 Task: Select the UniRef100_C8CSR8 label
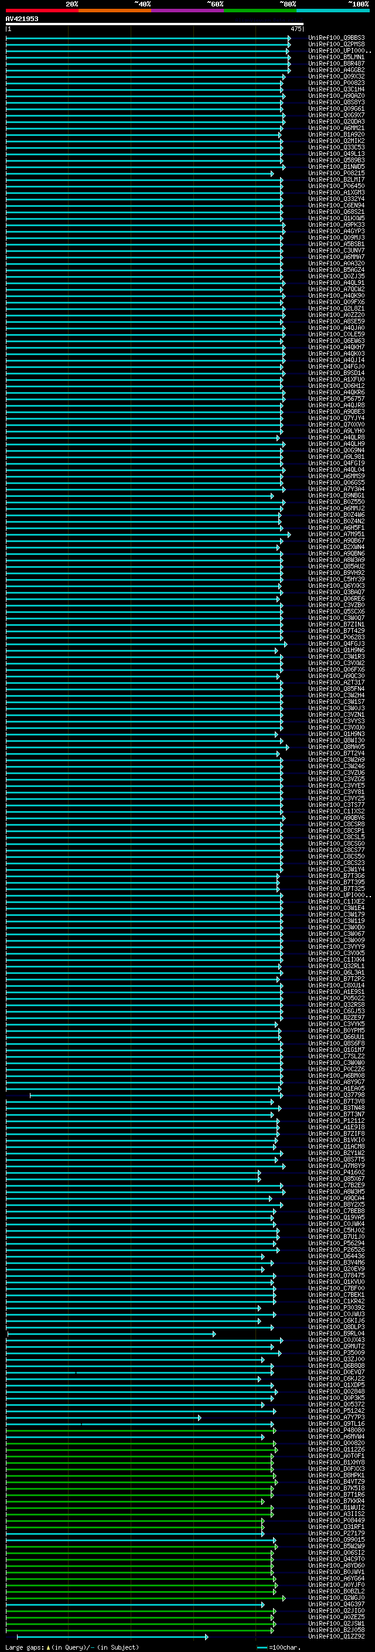[336, 824]
